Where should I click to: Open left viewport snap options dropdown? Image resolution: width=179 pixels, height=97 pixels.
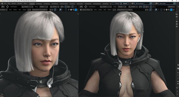69,7
